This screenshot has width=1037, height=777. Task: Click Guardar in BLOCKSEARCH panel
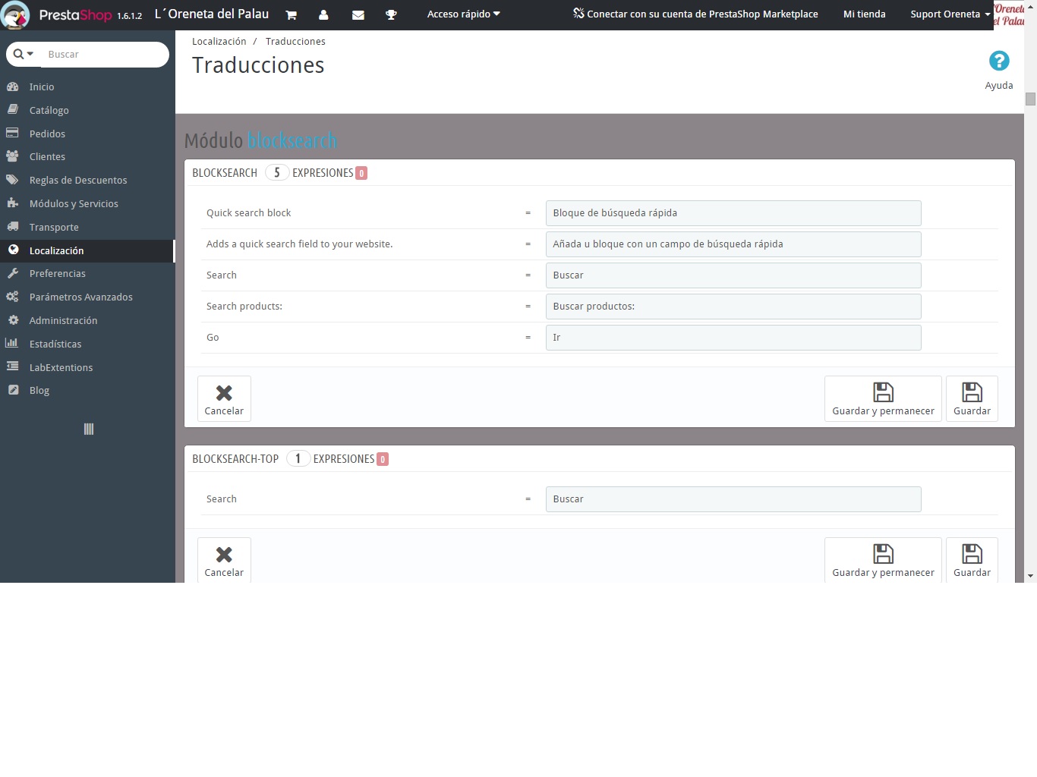[x=972, y=398]
